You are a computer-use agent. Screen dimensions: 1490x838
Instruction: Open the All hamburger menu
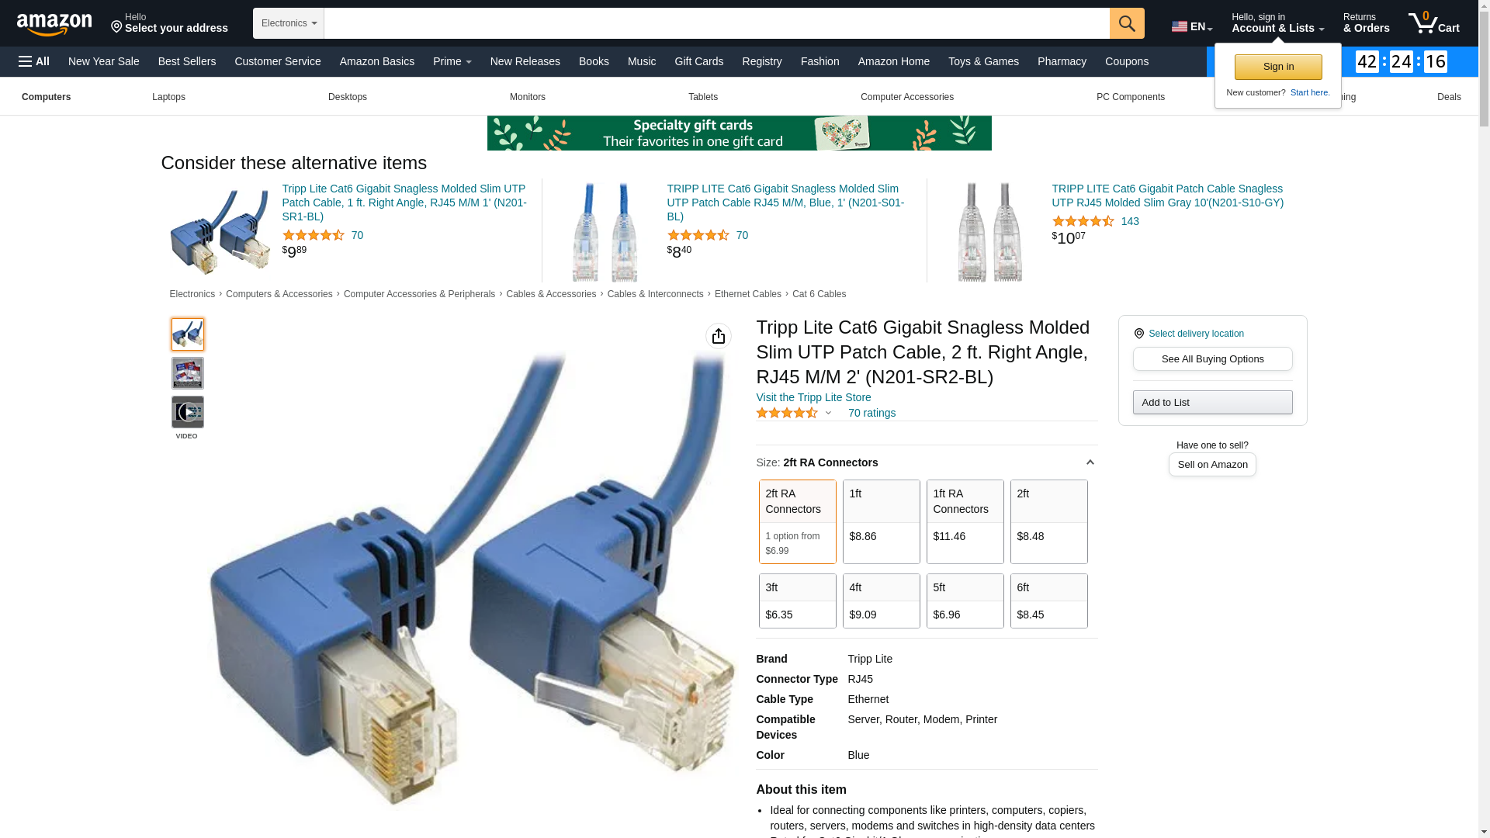click(34, 61)
